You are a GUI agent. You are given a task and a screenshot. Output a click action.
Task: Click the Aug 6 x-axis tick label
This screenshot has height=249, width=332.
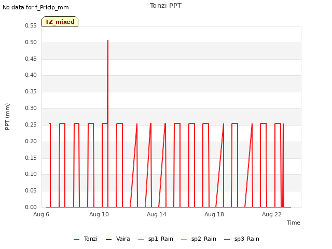[x=41, y=214]
